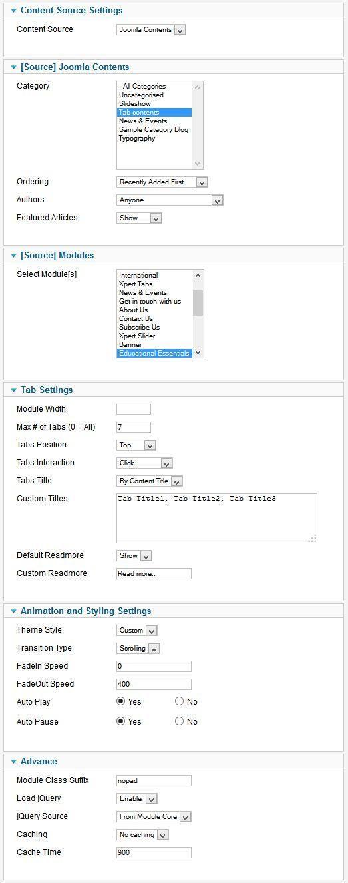Select 'Slideshow' in Category list
This screenshot has width=348, height=883.
tap(154, 104)
